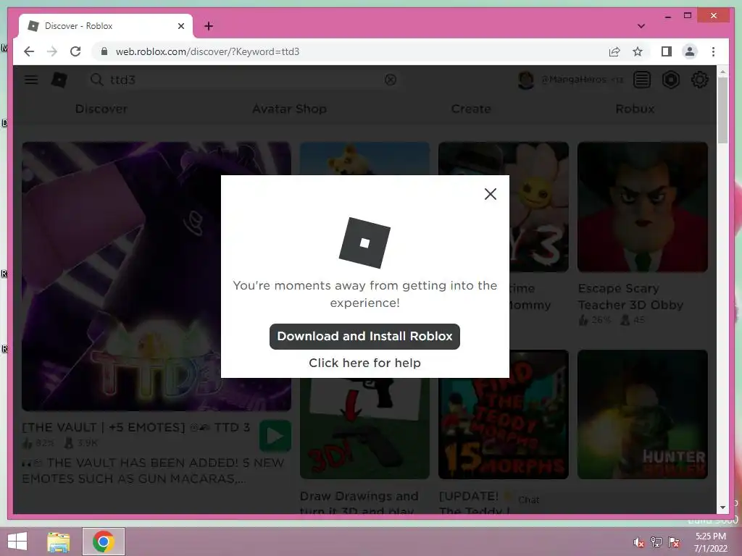
Task: Open the Robux navigation tab
Action: point(635,109)
